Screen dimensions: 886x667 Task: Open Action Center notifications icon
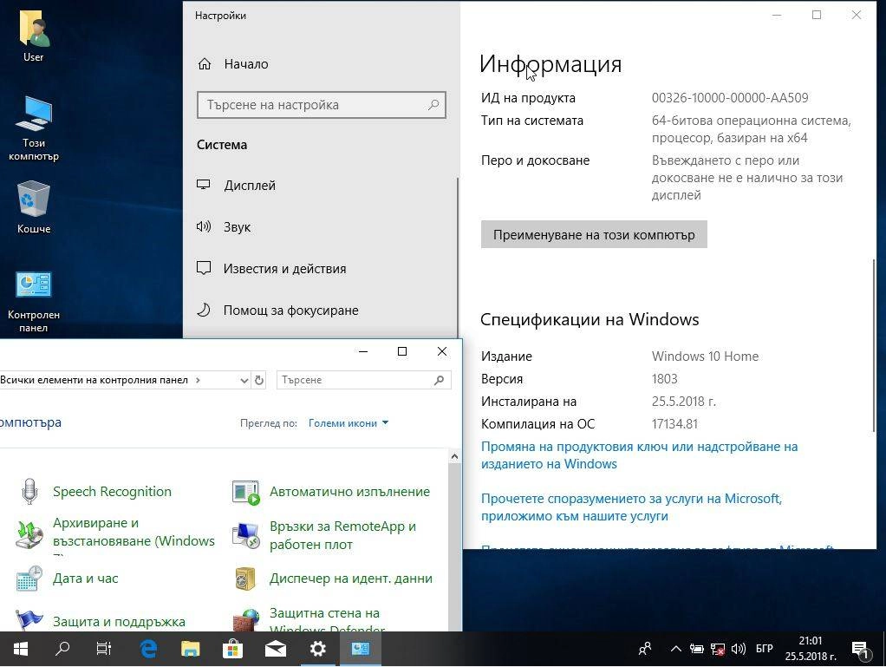pos(861,650)
